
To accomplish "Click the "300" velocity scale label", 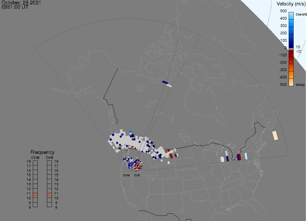I will [x=283, y=26].
